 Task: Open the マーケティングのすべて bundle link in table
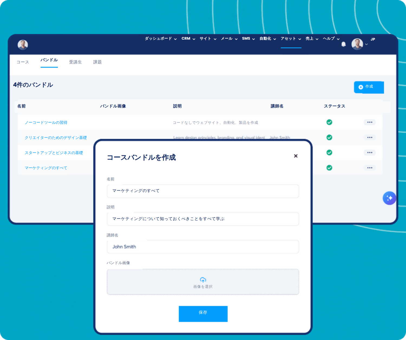(x=46, y=168)
